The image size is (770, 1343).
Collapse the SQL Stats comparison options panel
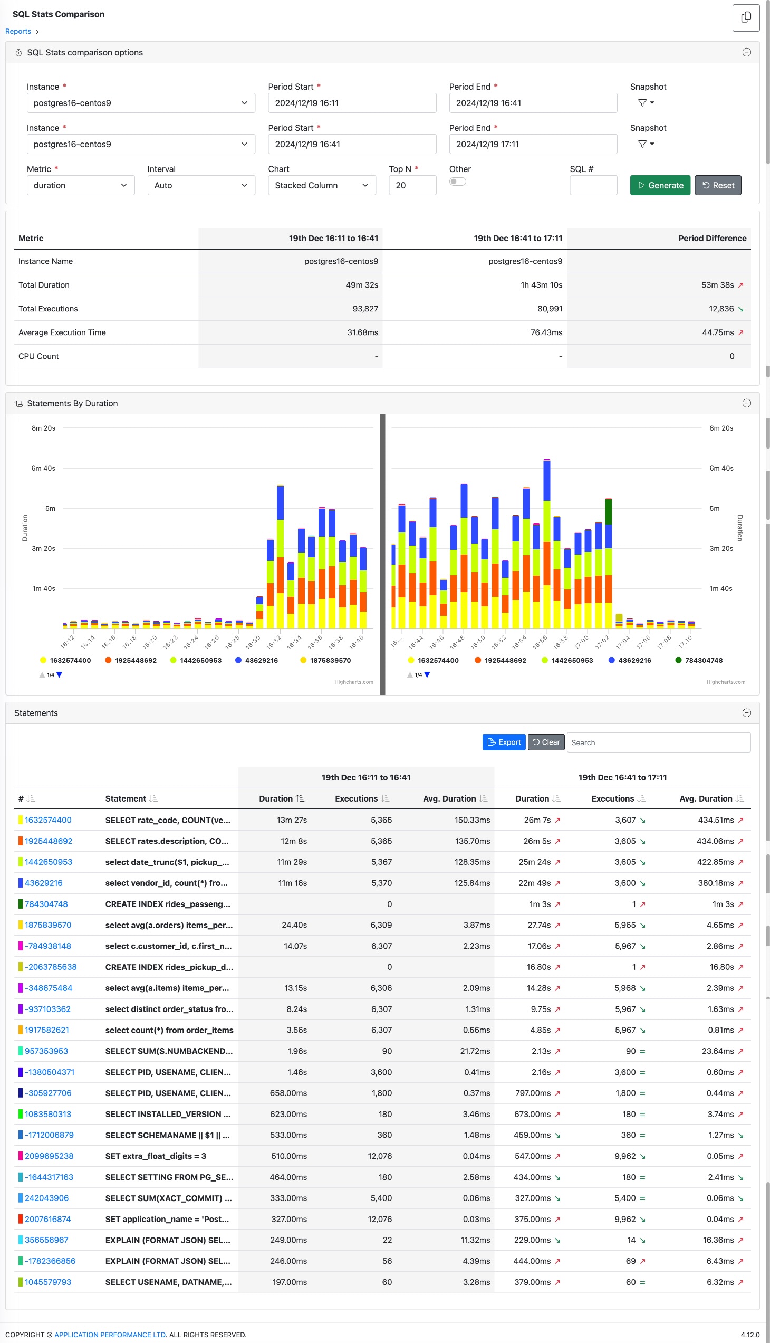tap(746, 52)
